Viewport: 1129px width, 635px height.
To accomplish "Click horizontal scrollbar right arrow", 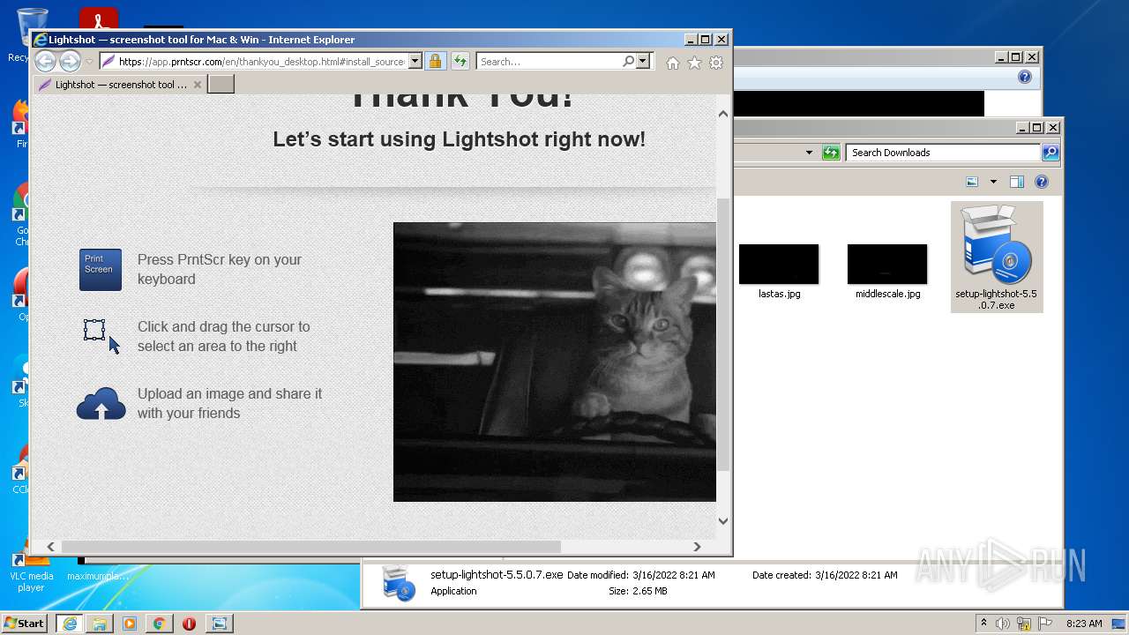I will click(x=697, y=547).
